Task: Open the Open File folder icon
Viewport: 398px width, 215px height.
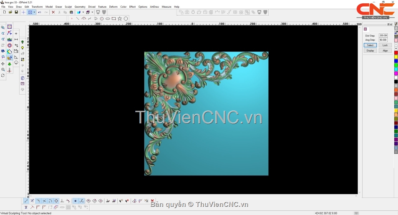Action: 10,12
